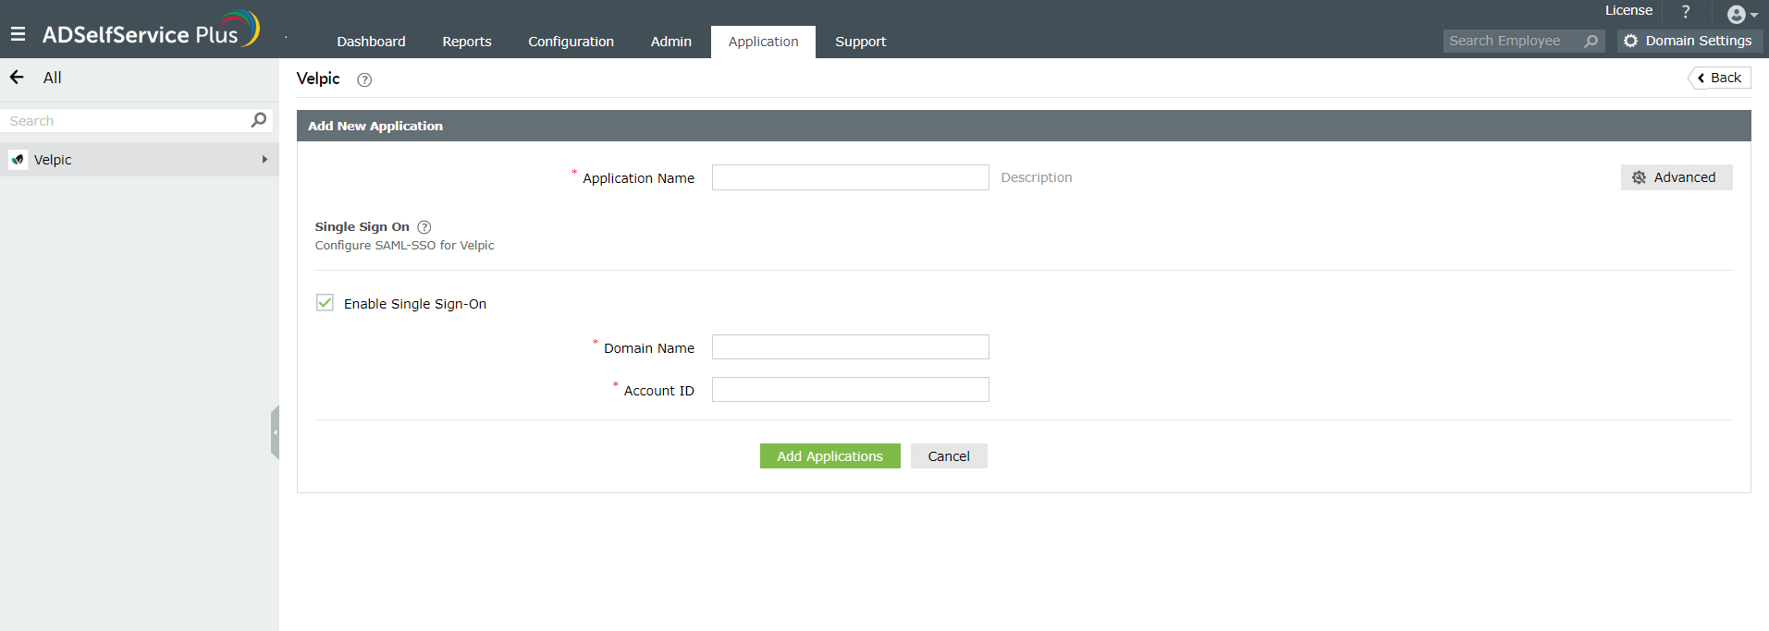Click the sidebar search magnifier icon

[x=259, y=120]
